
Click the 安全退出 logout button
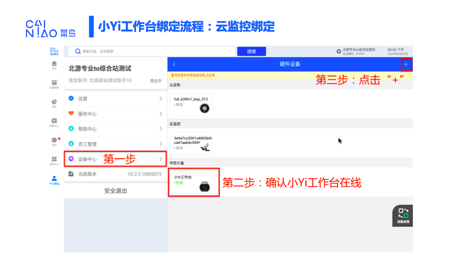115,191
